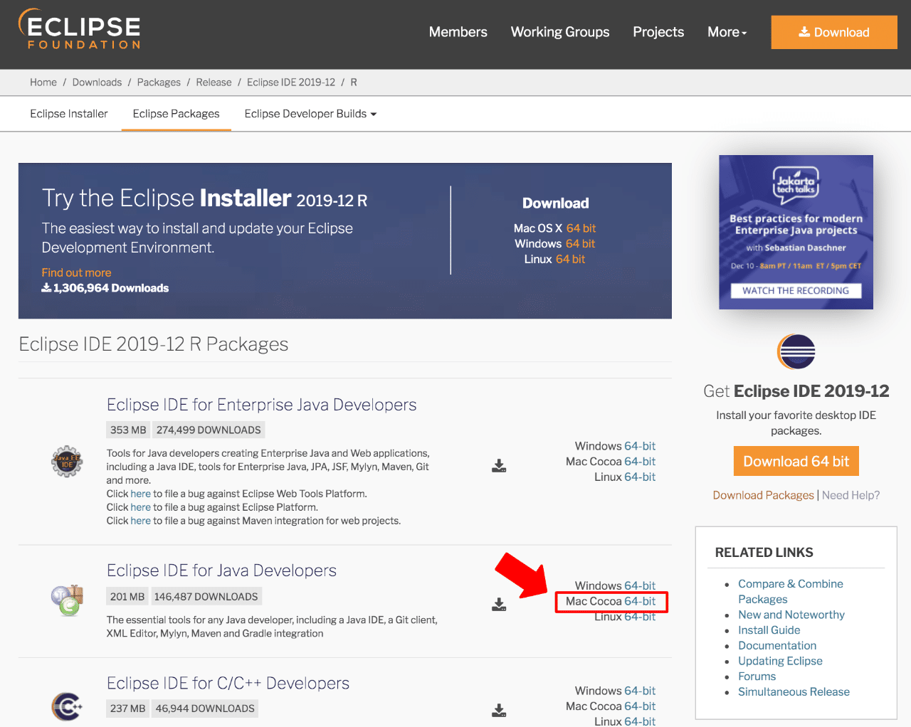Viewport: 911px width, 727px height.
Task: Click Windows 64-bit for Enterprise Java Developers
Action: point(640,446)
